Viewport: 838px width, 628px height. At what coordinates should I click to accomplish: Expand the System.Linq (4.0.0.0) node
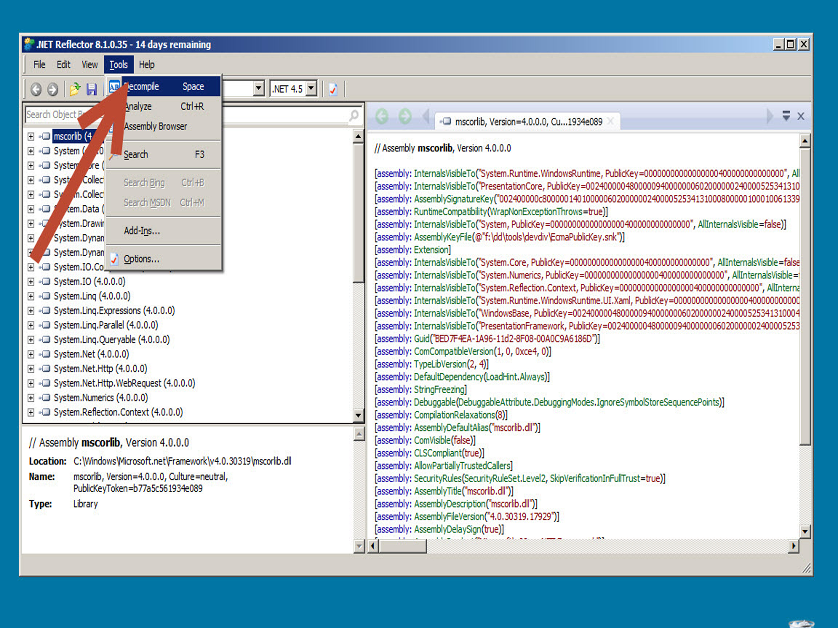pyautogui.click(x=31, y=296)
